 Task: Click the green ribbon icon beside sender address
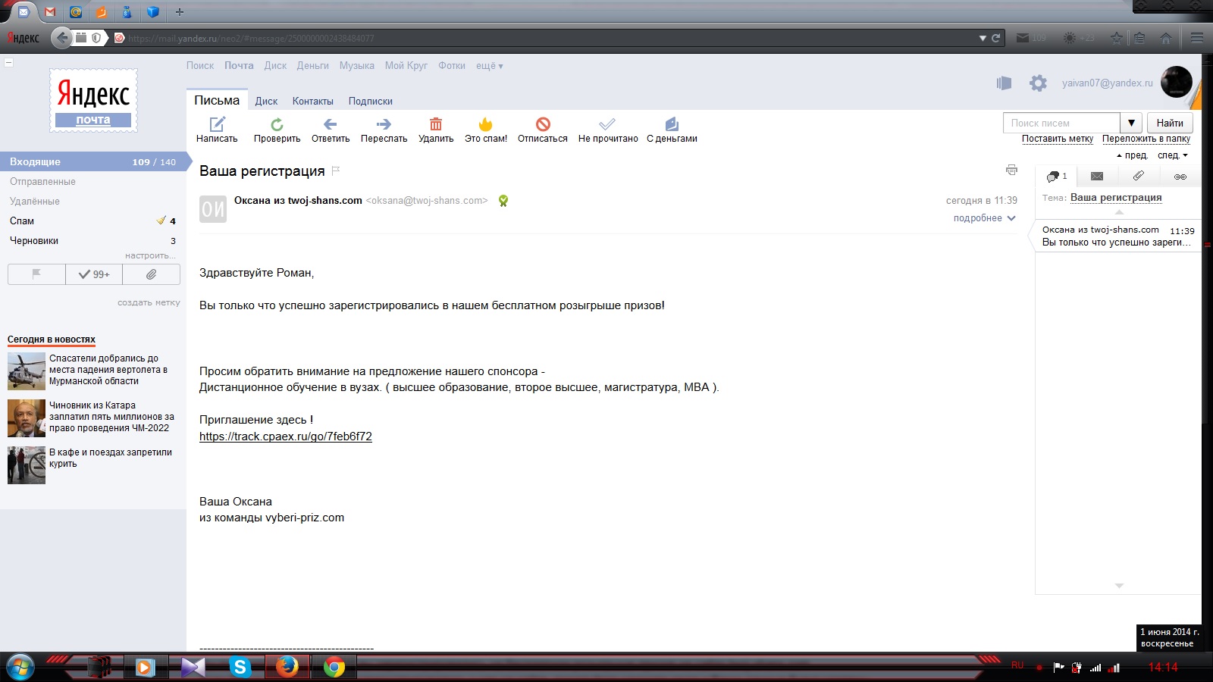pos(503,201)
